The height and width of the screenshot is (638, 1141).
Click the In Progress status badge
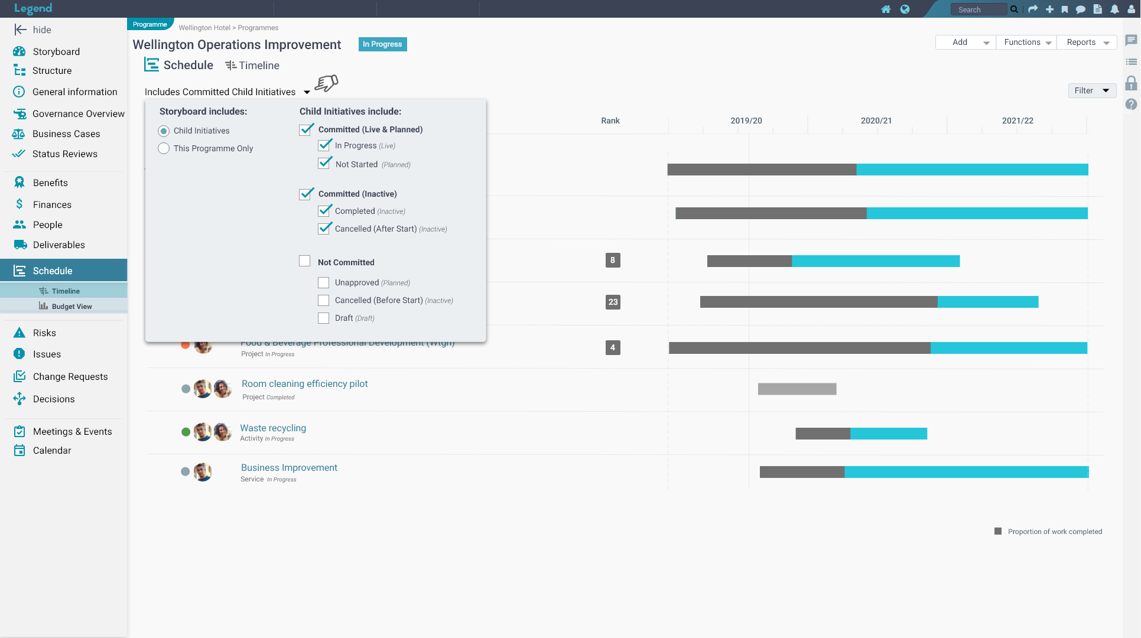(382, 44)
